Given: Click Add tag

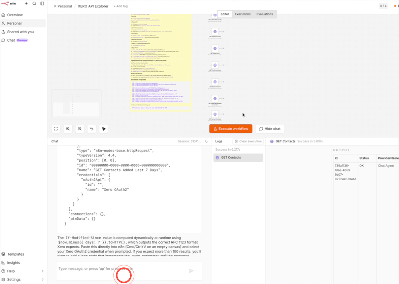Looking at the screenshot, I should pyautogui.click(x=121, y=6).
